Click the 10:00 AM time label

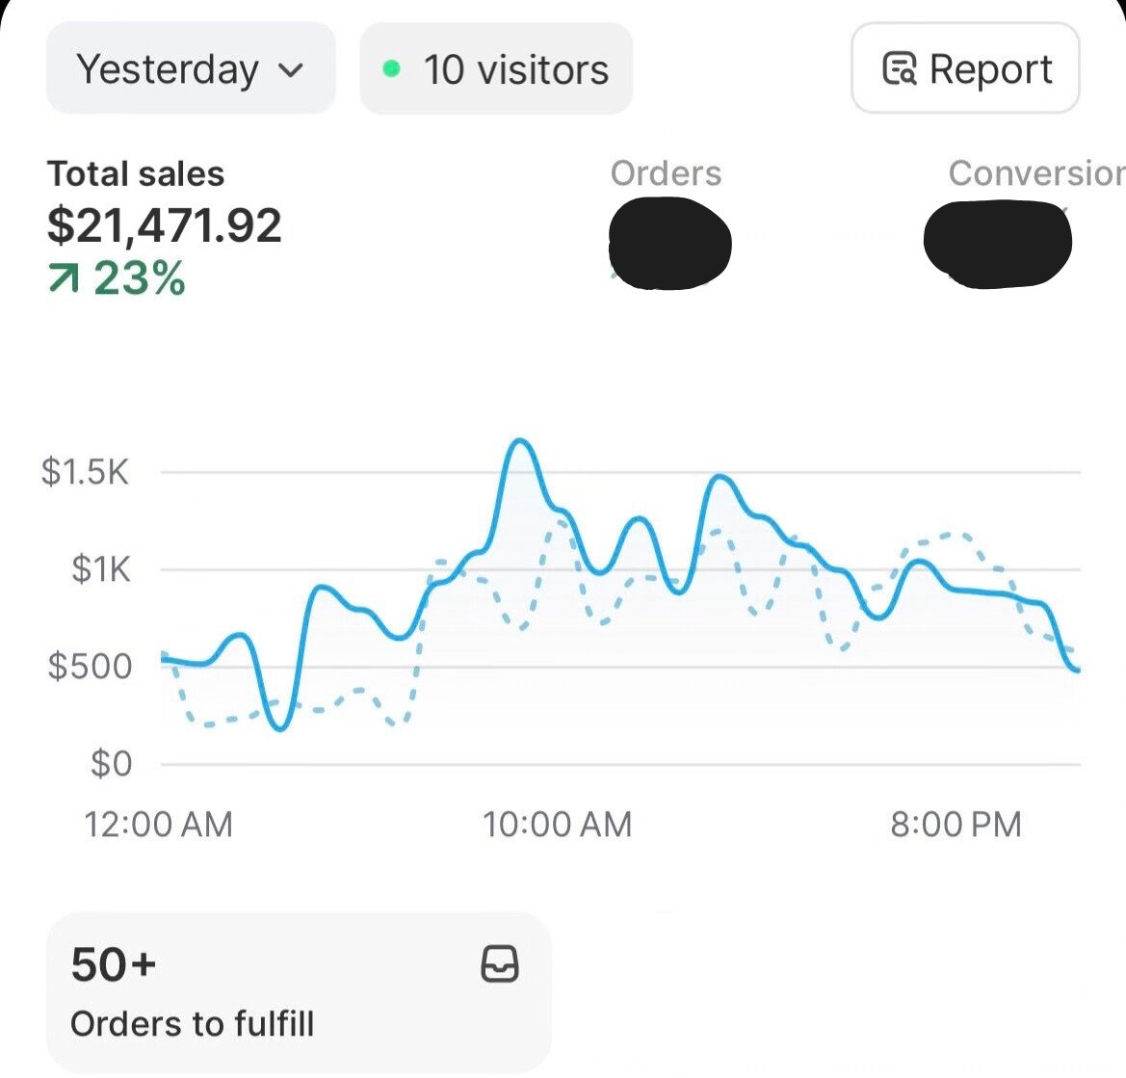558,825
